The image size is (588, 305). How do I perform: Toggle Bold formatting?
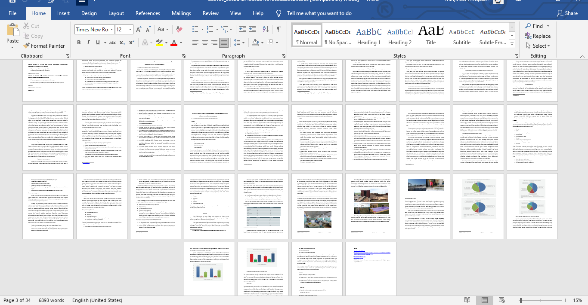(79, 43)
